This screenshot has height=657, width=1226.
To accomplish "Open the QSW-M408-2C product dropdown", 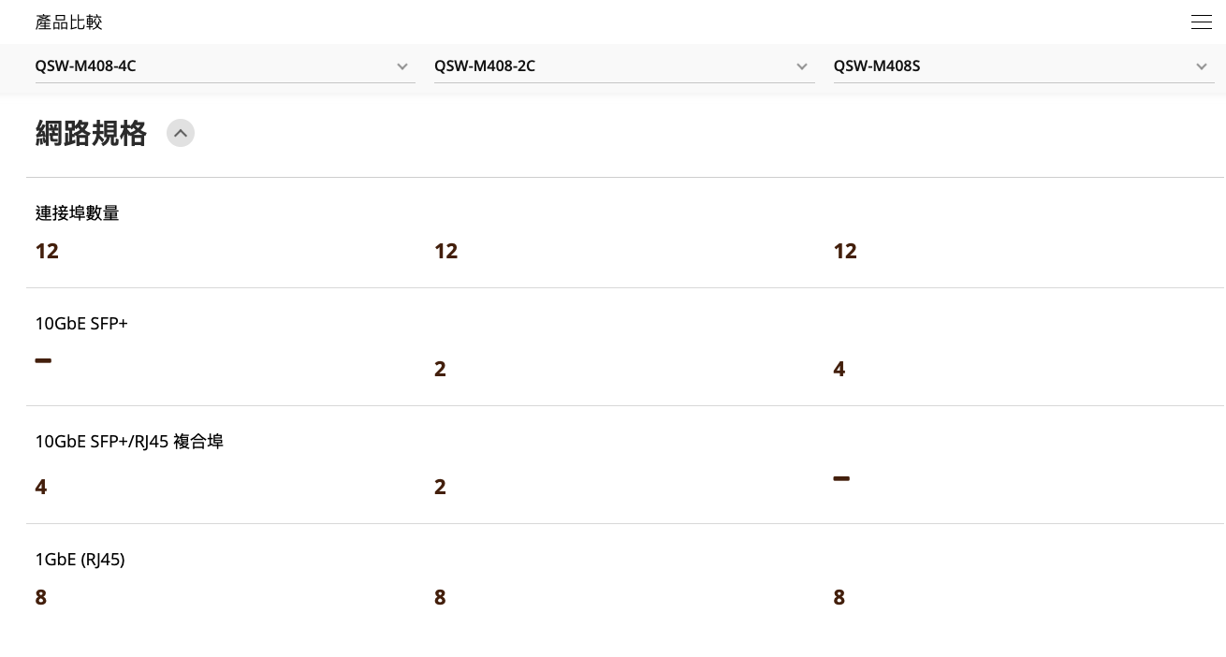I will pos(623,66).
